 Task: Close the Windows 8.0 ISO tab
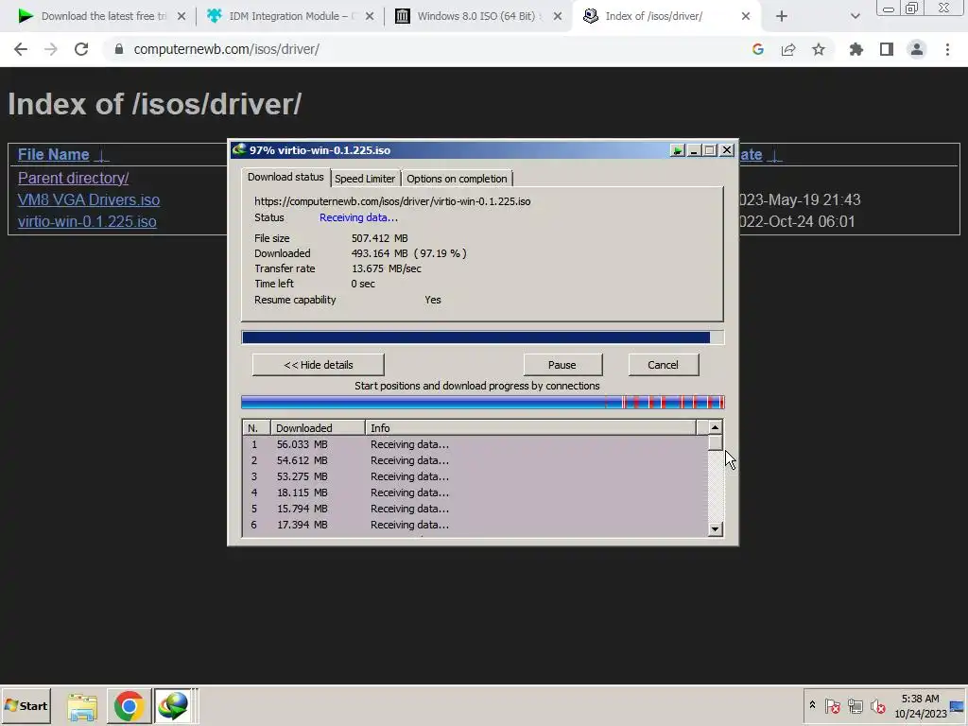pos(558,17)
